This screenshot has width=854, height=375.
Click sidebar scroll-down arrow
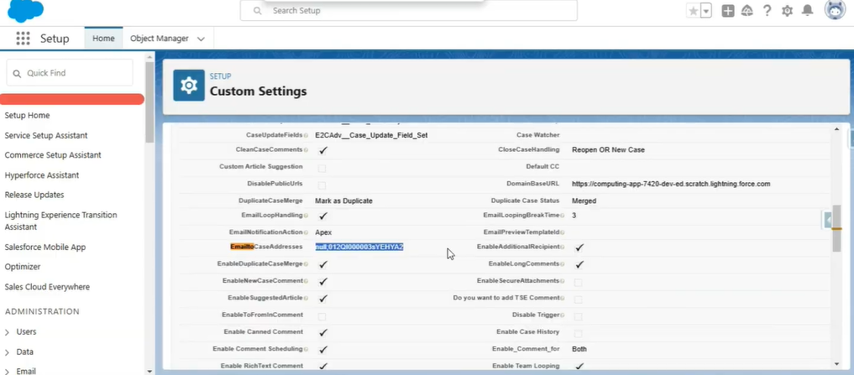149,371
